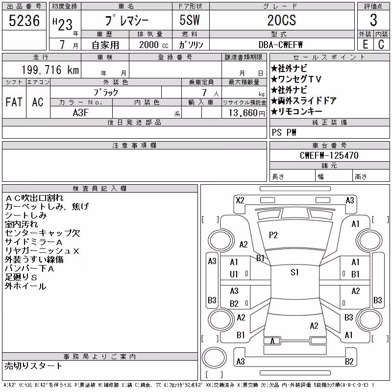Screen dimensions: 392x392
Task: Click inspector note カーペットしみ、焦げ
Action: [x=47, y=206]
